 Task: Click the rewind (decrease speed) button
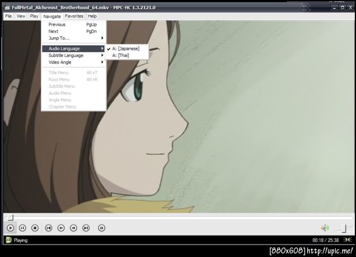[x=61, y=228]
